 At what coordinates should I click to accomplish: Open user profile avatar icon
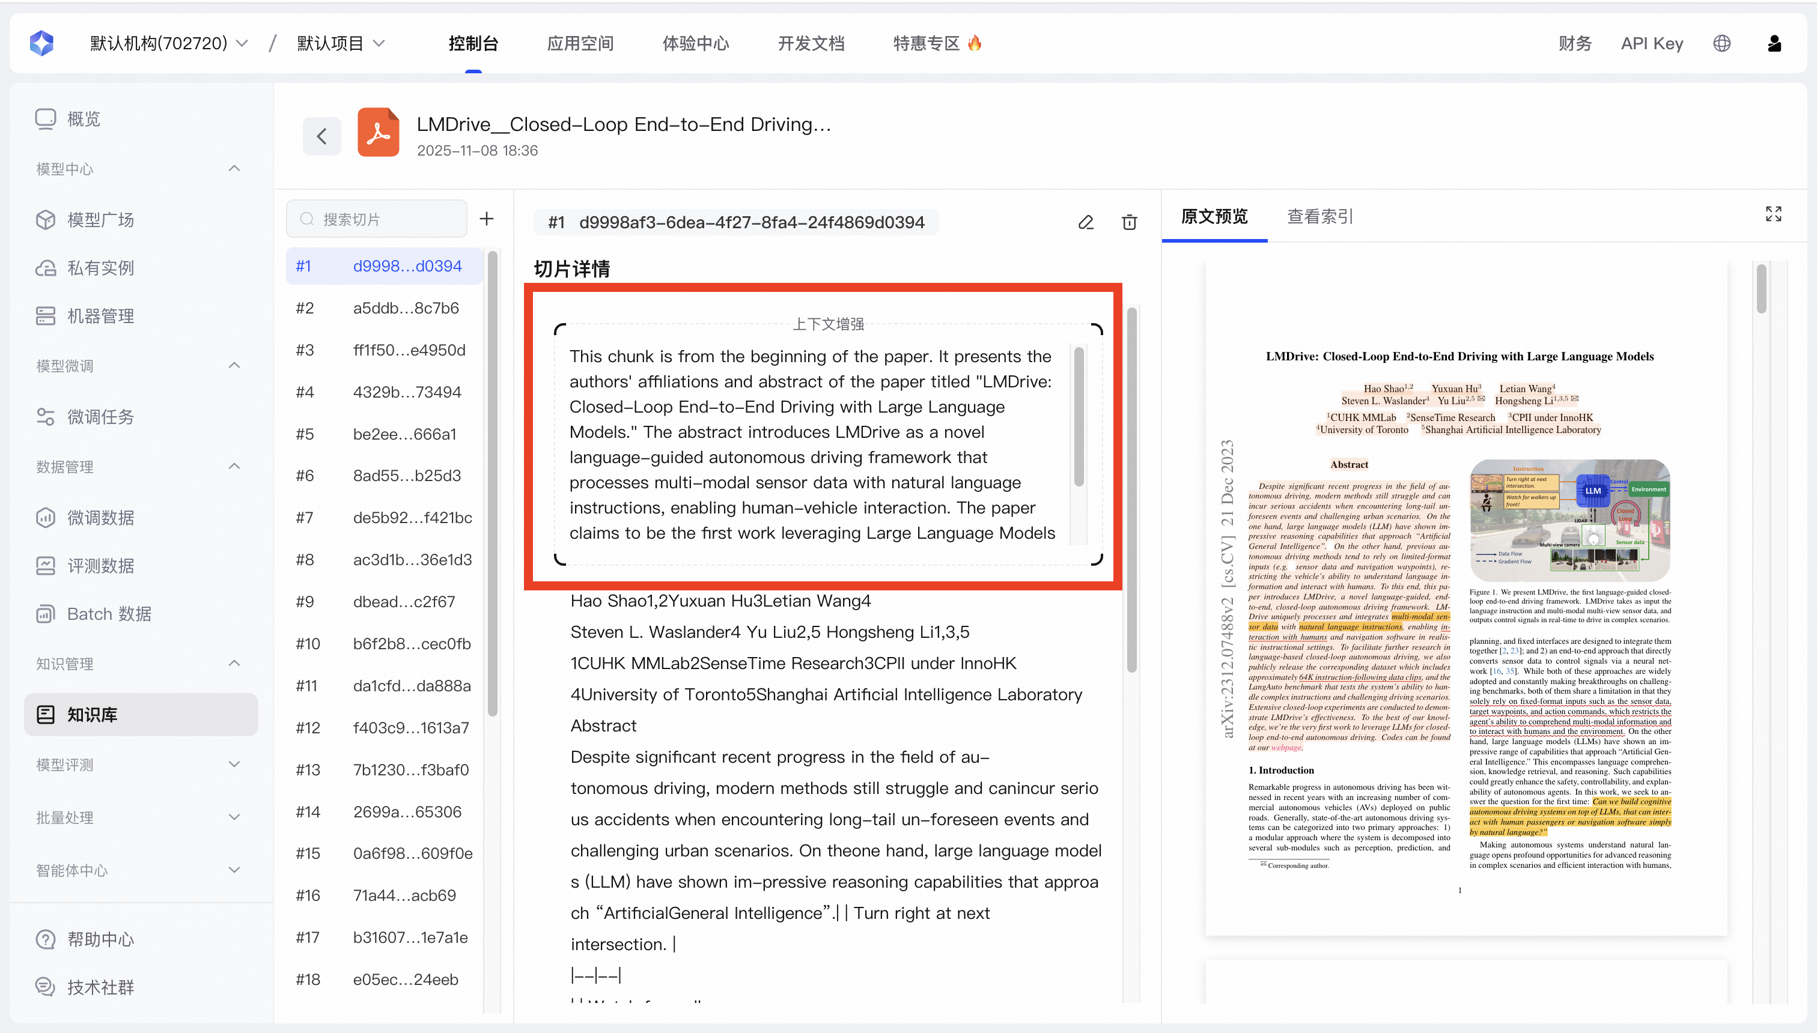click(1774, 43)
